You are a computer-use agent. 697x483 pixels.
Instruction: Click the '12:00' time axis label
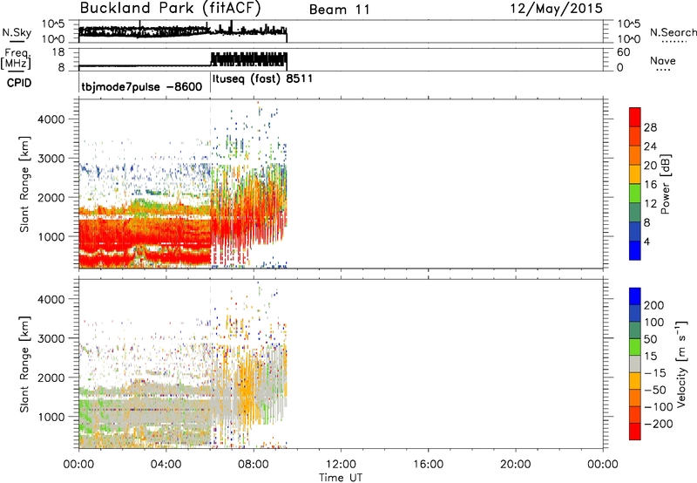click(341, 465)
